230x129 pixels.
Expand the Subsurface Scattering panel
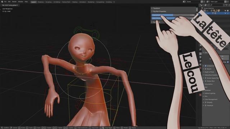(x=203, y=75)
